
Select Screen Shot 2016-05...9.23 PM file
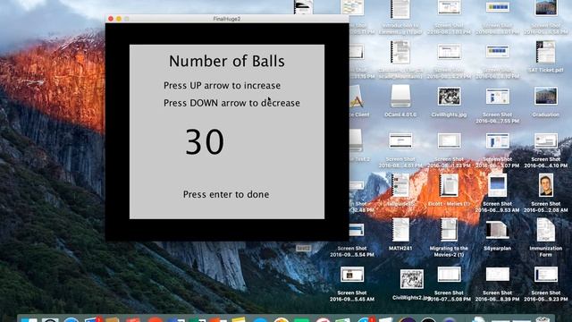pyautogui.click(x=546, y=275)
